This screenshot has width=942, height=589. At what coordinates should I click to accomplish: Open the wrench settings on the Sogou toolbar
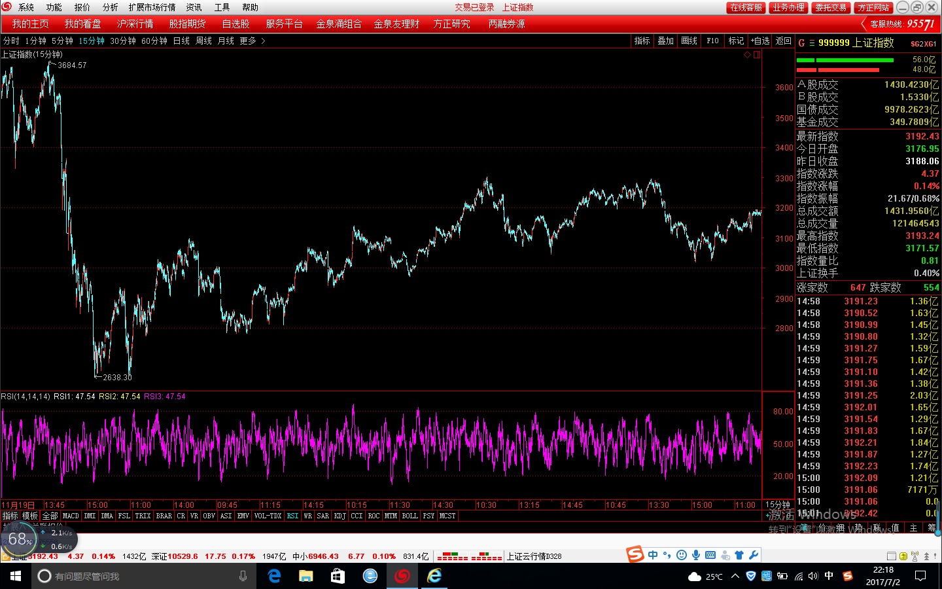pyautogui.click(x=754, y=555)
